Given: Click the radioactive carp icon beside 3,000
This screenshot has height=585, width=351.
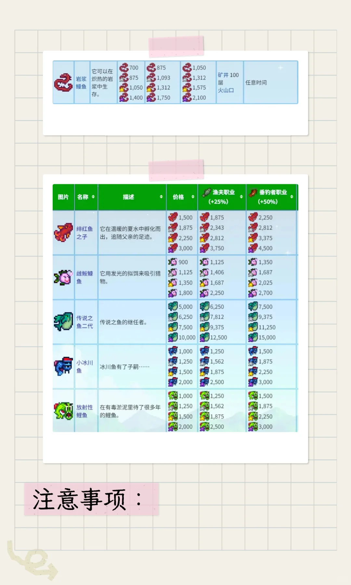Looking at the screenshot, I should (253, 426).
